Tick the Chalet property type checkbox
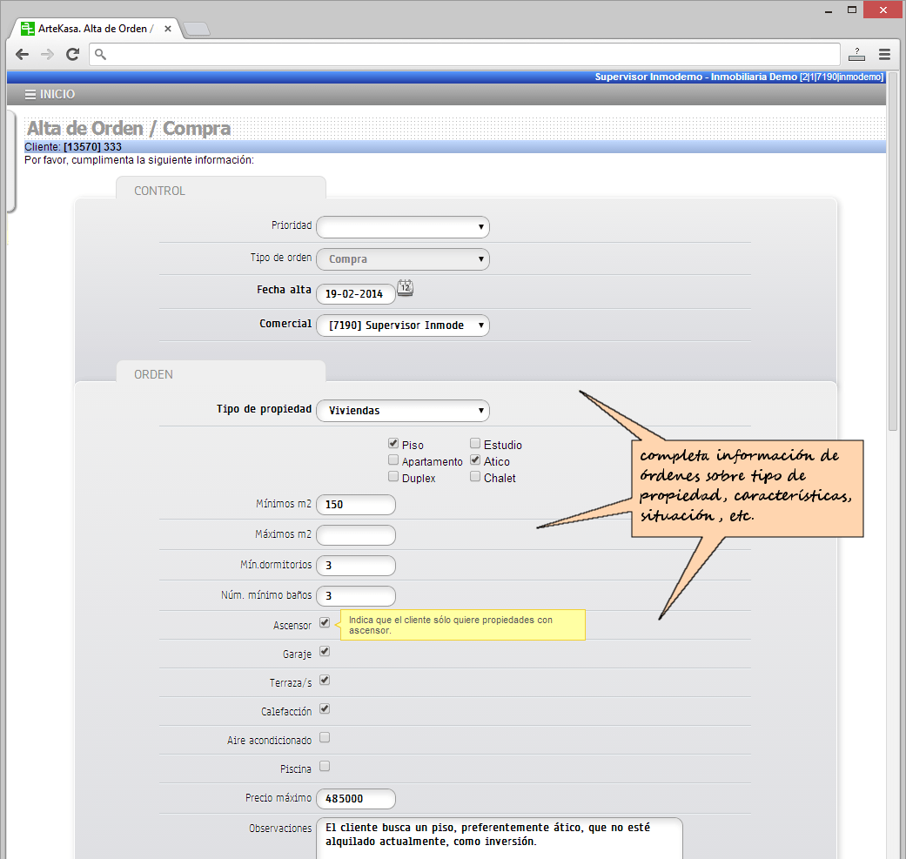 coord(475,477)
